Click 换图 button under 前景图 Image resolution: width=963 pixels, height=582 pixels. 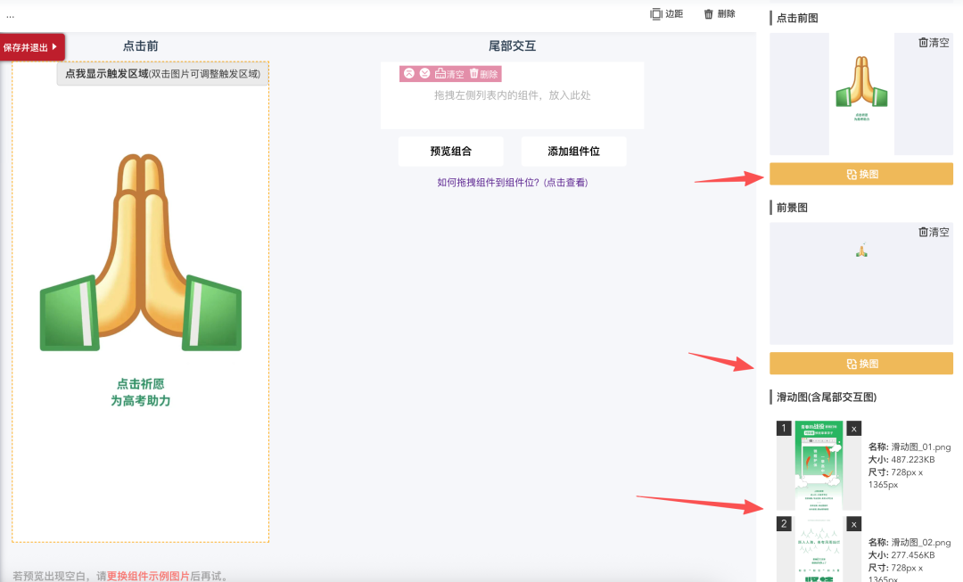[x=861, y=364]
